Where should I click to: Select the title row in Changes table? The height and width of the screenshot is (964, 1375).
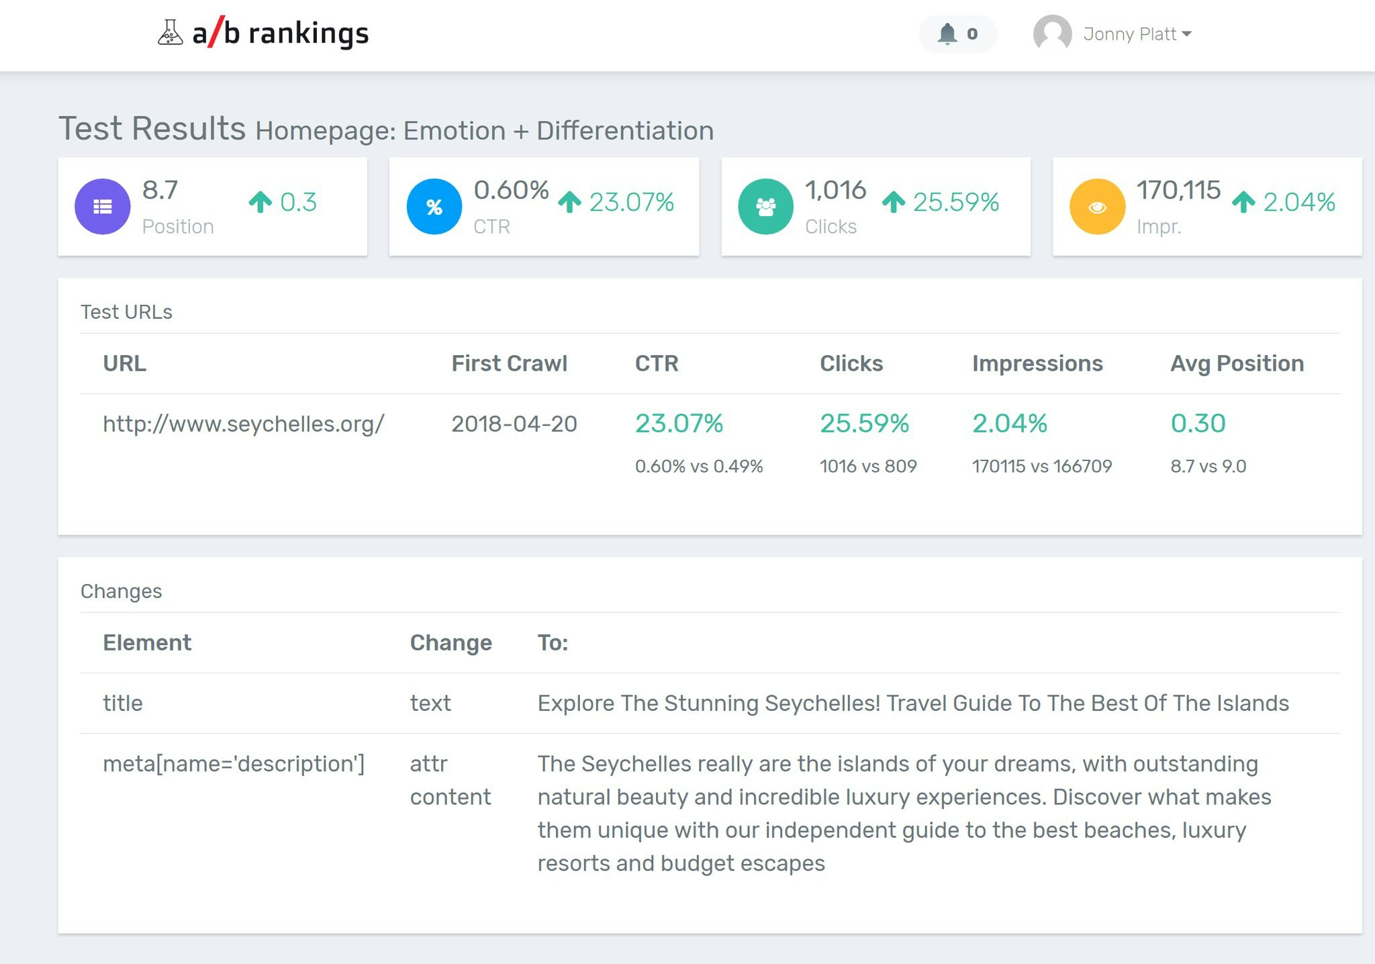[123, 703]
